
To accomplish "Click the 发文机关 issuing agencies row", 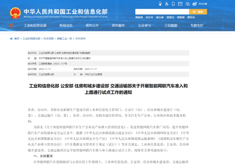I will point(108,53).
